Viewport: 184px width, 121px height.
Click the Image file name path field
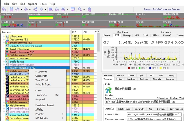[144, 102]
